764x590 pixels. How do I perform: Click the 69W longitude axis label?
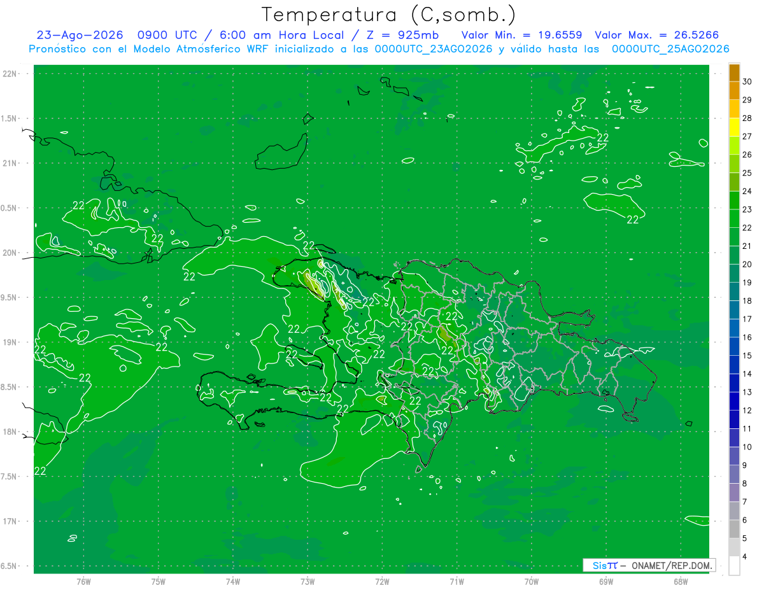coord(606,581)
